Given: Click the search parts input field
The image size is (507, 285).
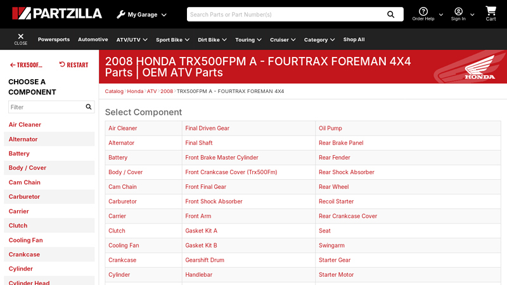Looking at the screenshot, I should 286,15.
